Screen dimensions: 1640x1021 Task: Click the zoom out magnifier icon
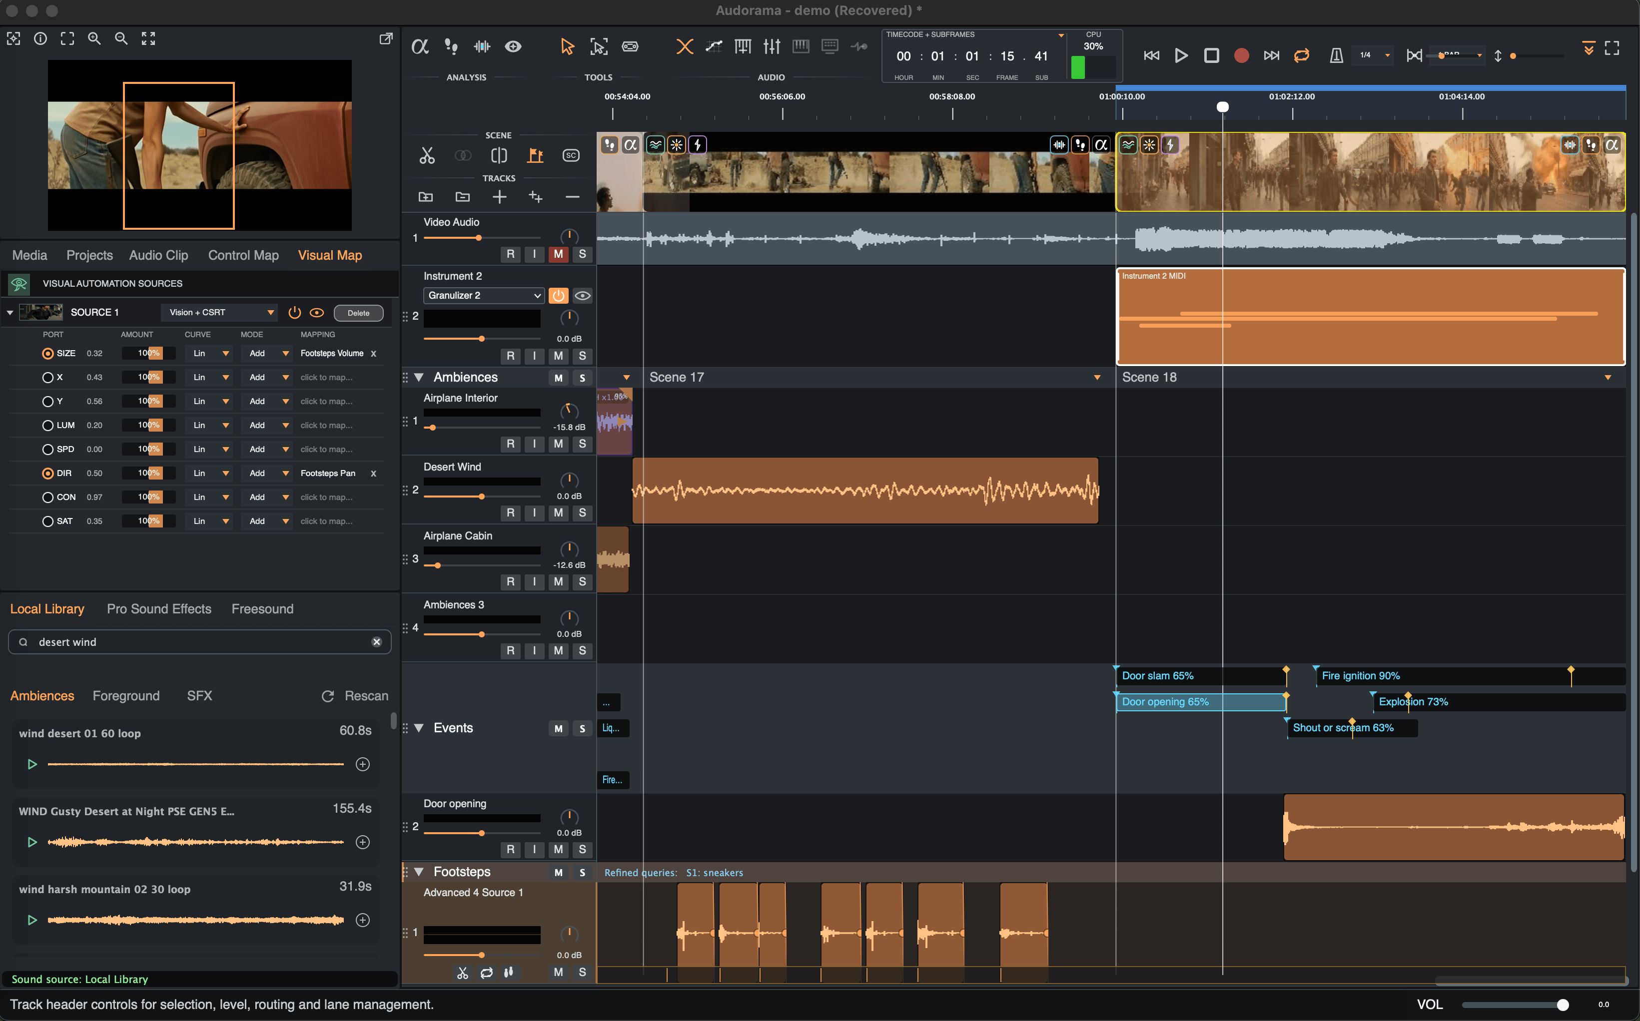[x=121, y=38]
